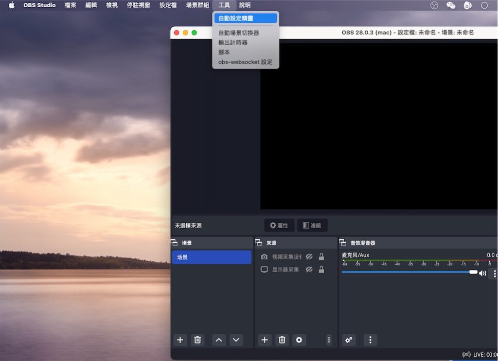Open audio mixer menu dots at bottom
The width and height of the screenshot is (498, 361).
tap(370, 340)
